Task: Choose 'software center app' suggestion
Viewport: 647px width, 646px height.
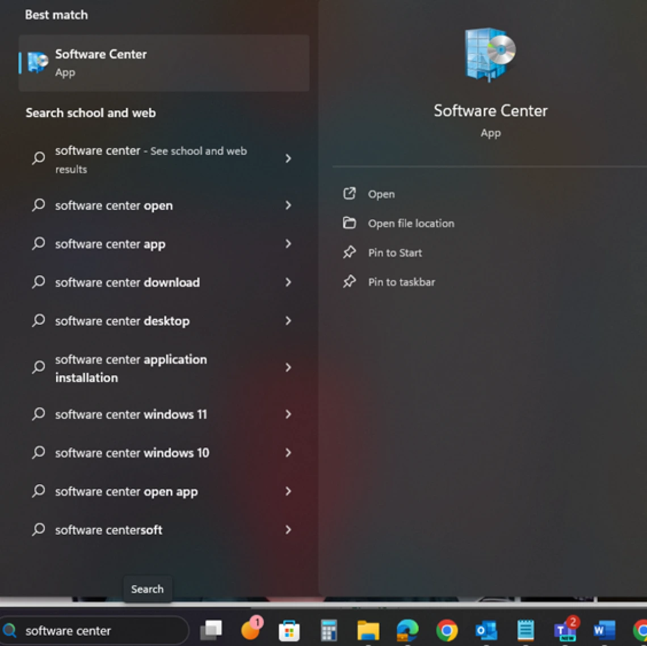Action: pyautogui.click(x=164, y=244)
